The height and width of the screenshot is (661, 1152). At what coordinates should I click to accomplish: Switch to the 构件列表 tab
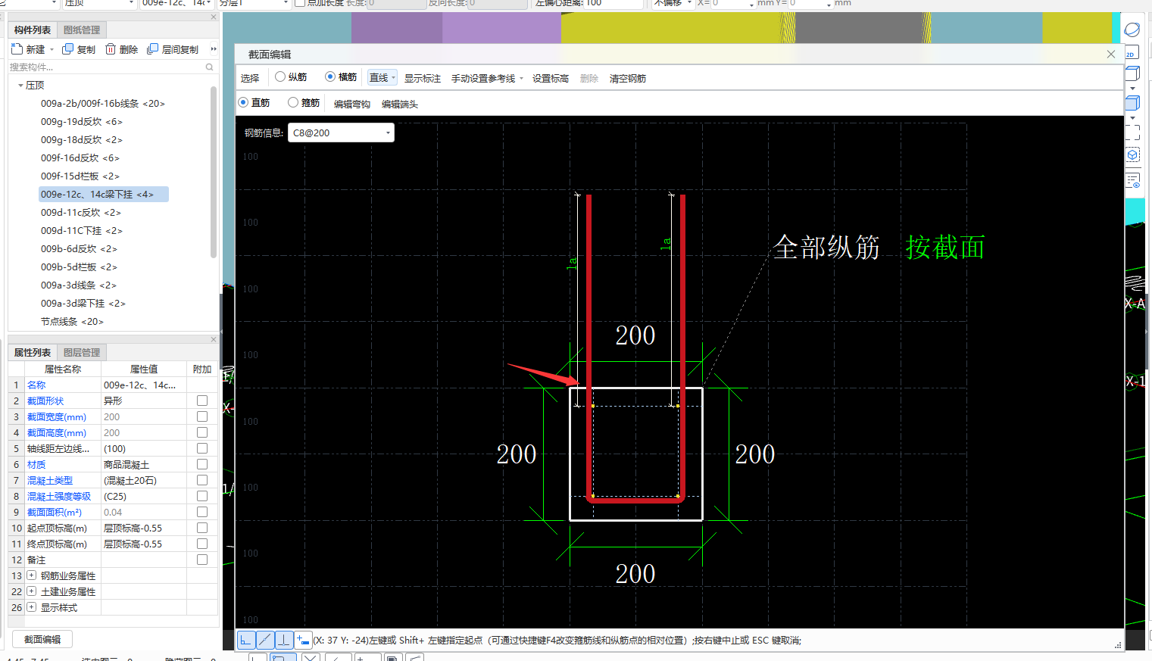click(x=33, y=30)
